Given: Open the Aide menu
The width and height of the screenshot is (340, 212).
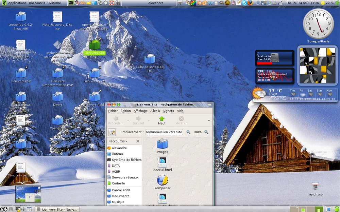Looking at the screenshot, I should 180,111.
